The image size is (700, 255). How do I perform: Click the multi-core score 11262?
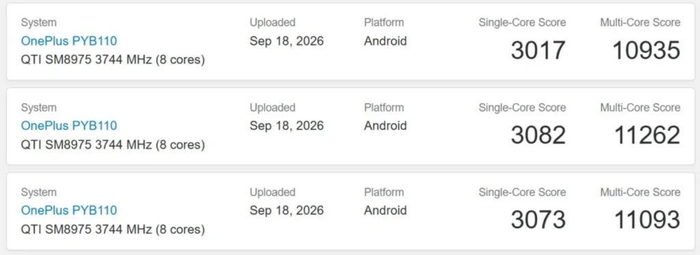click(647, 135)
